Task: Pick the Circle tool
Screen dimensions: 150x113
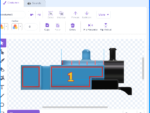Action: click(x=2, y=105)
